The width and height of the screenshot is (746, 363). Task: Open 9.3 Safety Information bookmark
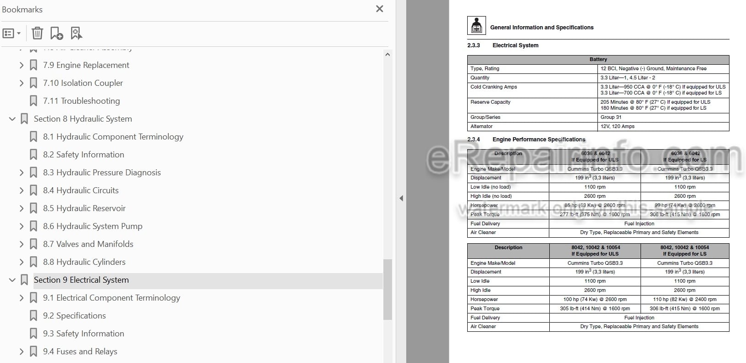click(x=83, y=334)
